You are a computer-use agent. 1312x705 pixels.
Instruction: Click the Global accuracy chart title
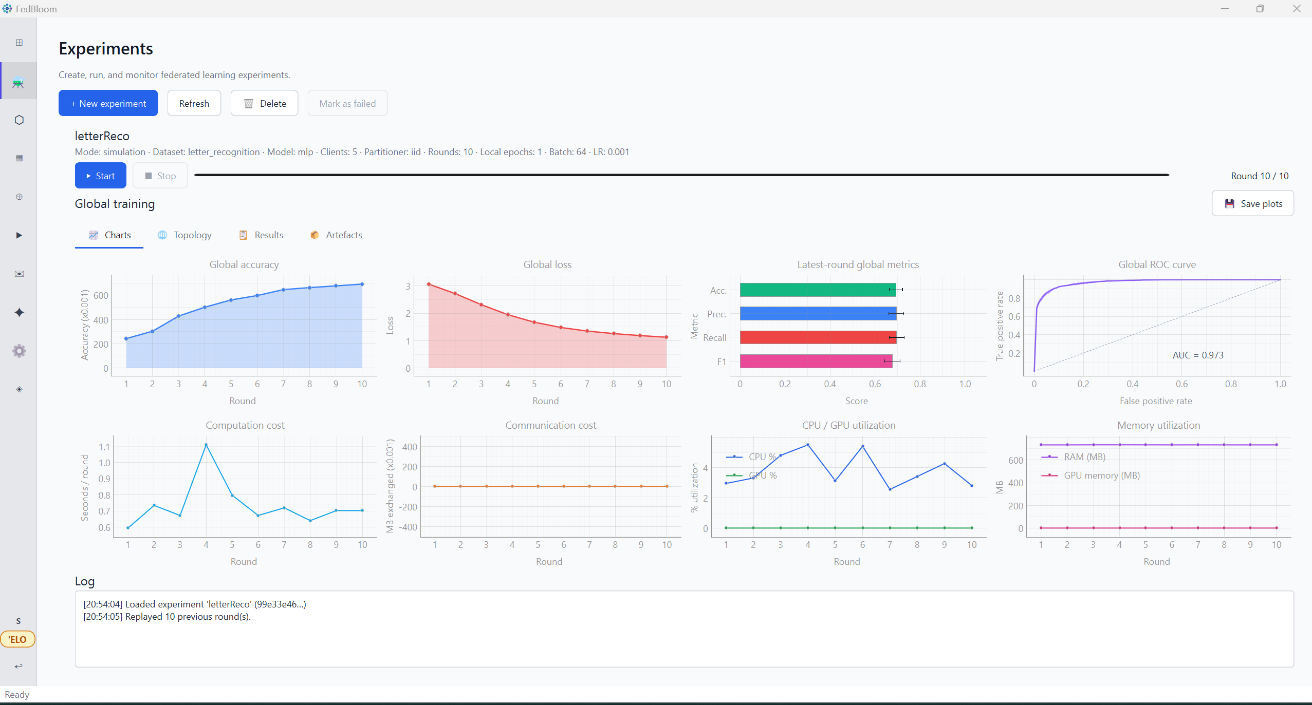click(x=244, y=264)
